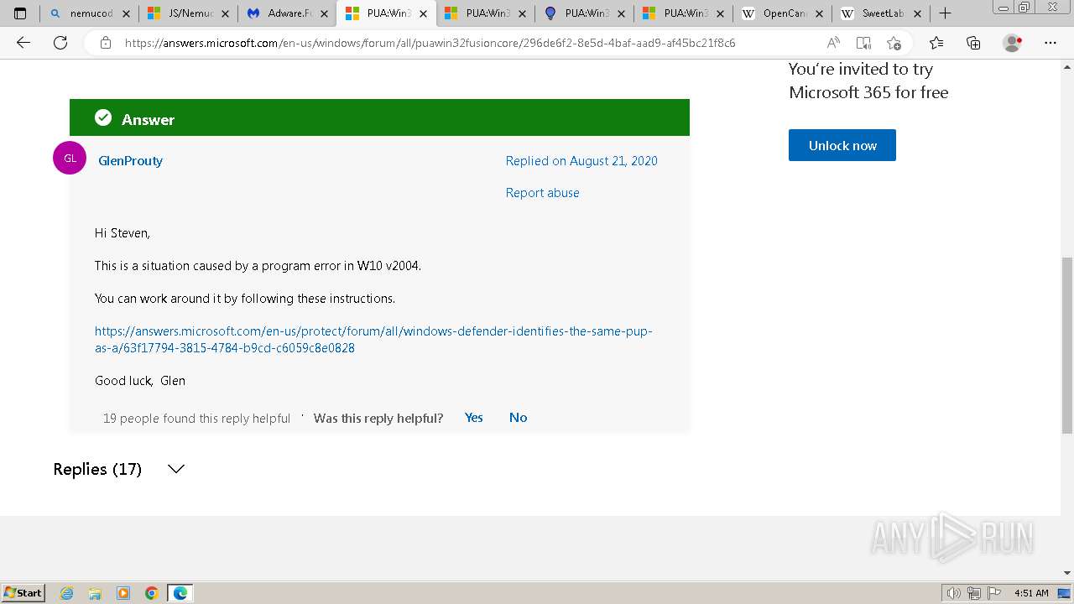This screenshot has width=1074, height=604.
Task: Open the tab actions menu icon
Action: tap(20, 13)
